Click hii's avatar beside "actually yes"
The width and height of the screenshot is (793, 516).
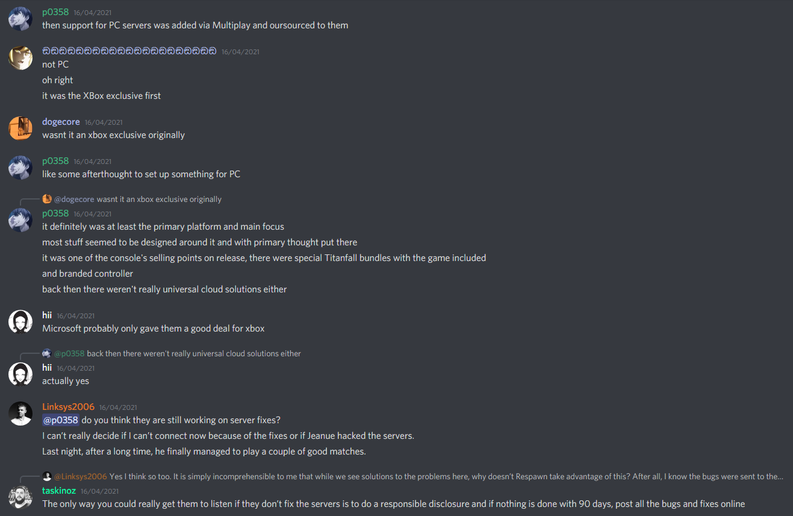click(x=20, y=374)
